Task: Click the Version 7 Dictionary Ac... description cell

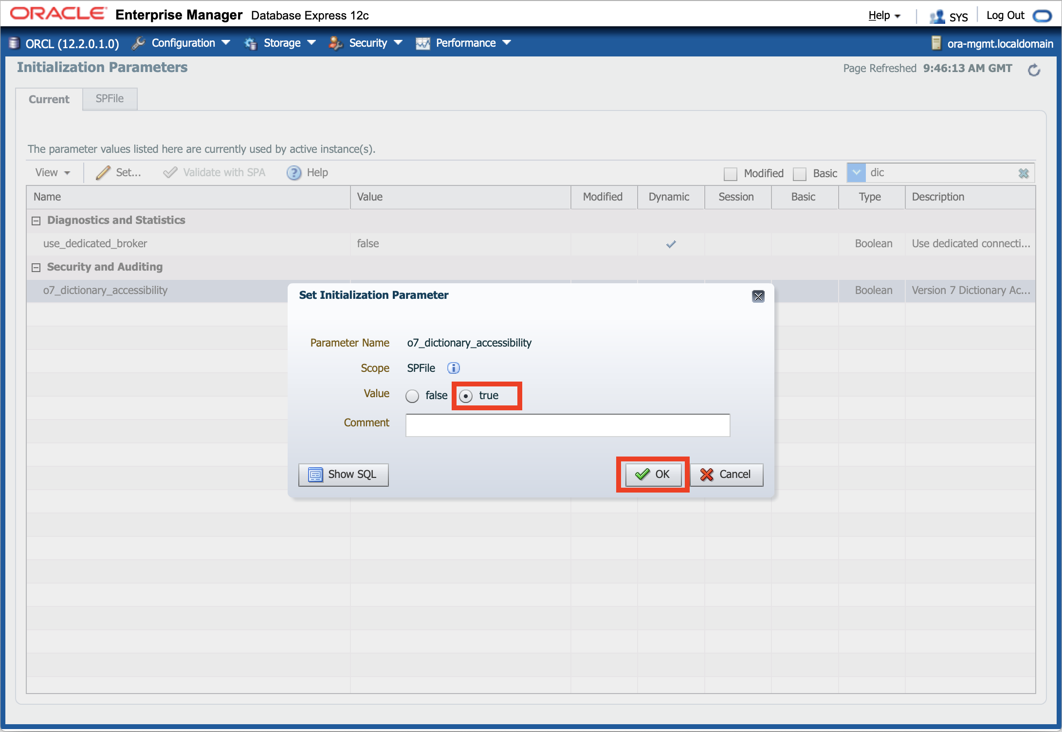Action: pyautogui.click(x=970, y=291)
